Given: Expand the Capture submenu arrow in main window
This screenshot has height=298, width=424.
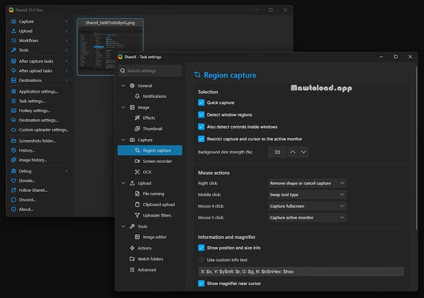Looking at the screenshot, I should coord(66,21).
